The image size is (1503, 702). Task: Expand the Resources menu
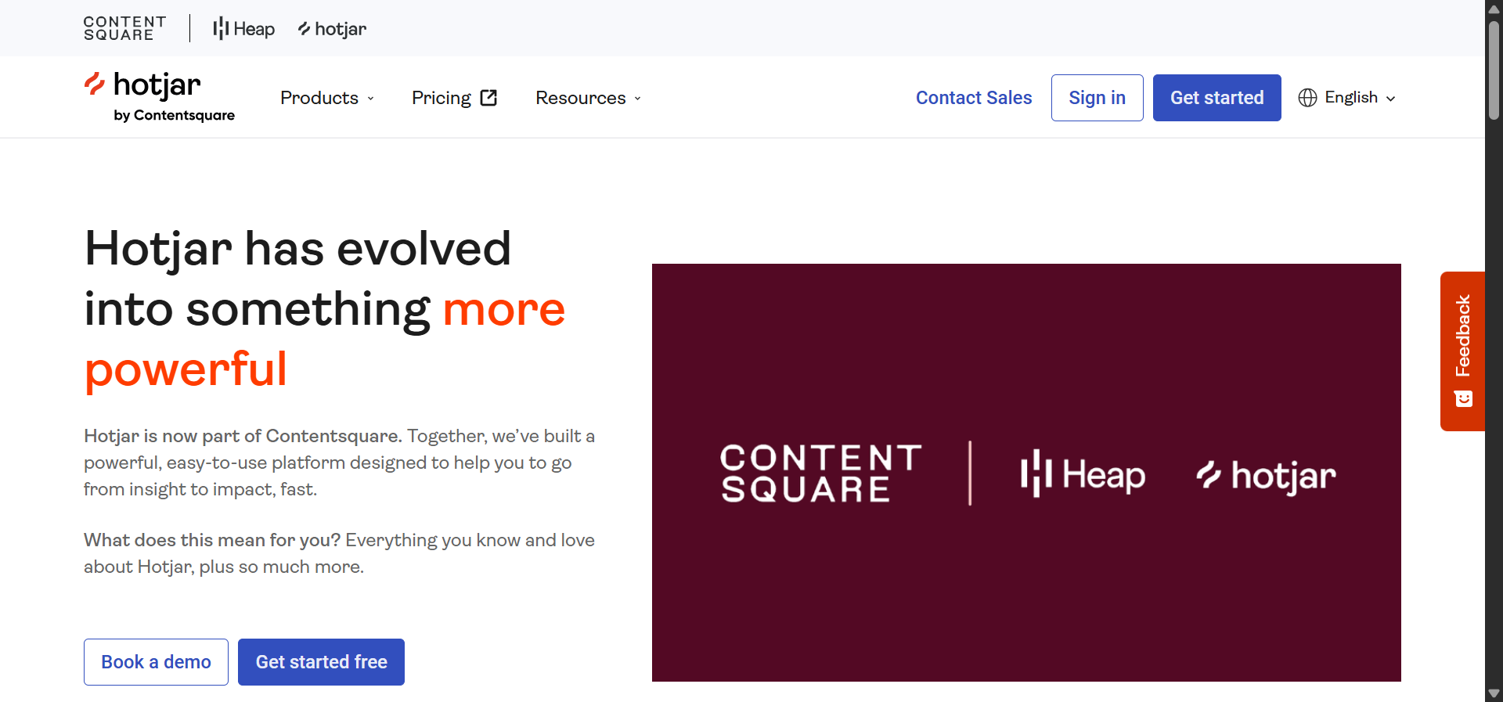588,98
